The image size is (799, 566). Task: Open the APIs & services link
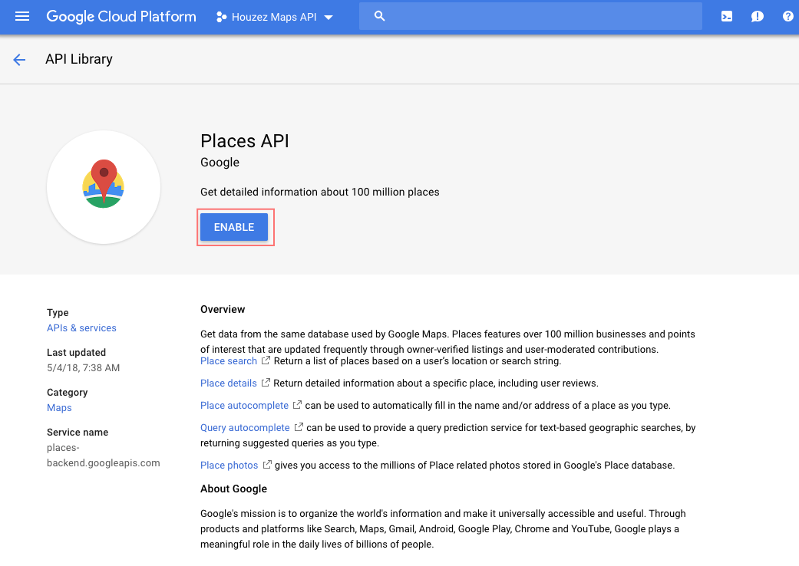81,327
